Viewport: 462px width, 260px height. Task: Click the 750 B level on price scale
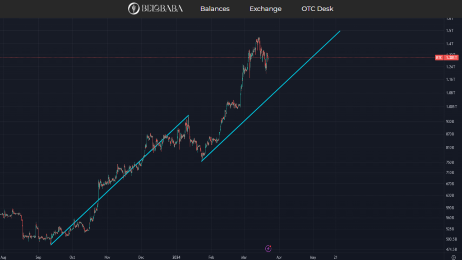pyautogui.click(x=449, y=162)
